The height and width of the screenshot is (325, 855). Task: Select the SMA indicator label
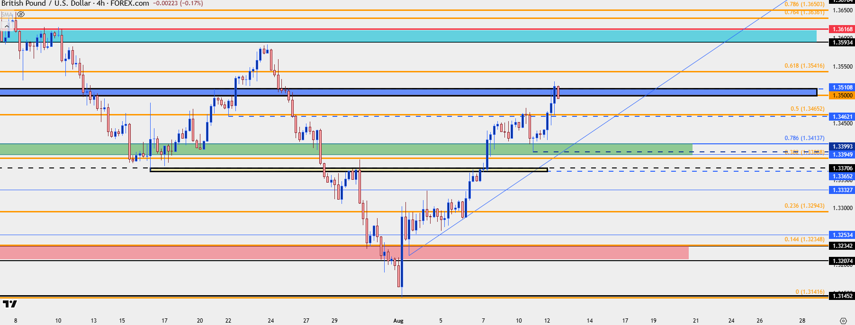(7, 14)
